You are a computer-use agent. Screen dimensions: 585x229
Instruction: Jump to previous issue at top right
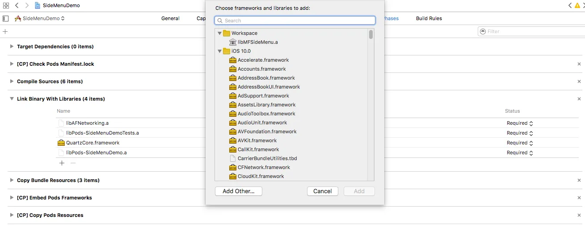tap(570, 5)
